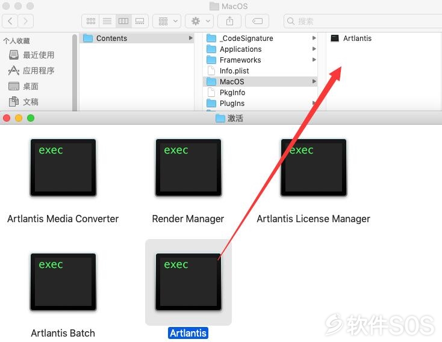Screen dimensions: 442x342
Task: Expand the MacOS folder arrow
Action: click(314, 81)
